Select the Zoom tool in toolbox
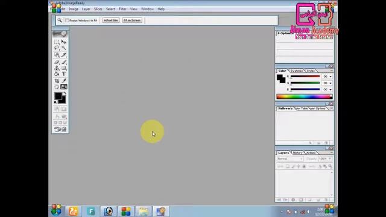386x217 pixels. [64, 87]
